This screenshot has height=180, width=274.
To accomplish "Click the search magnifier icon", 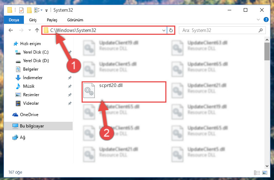I will (x=260, y=30).
